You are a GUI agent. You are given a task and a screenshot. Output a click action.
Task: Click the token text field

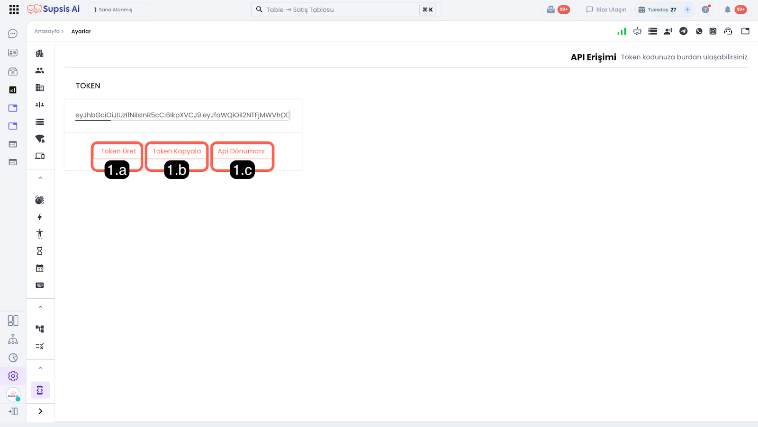(182, 115)
